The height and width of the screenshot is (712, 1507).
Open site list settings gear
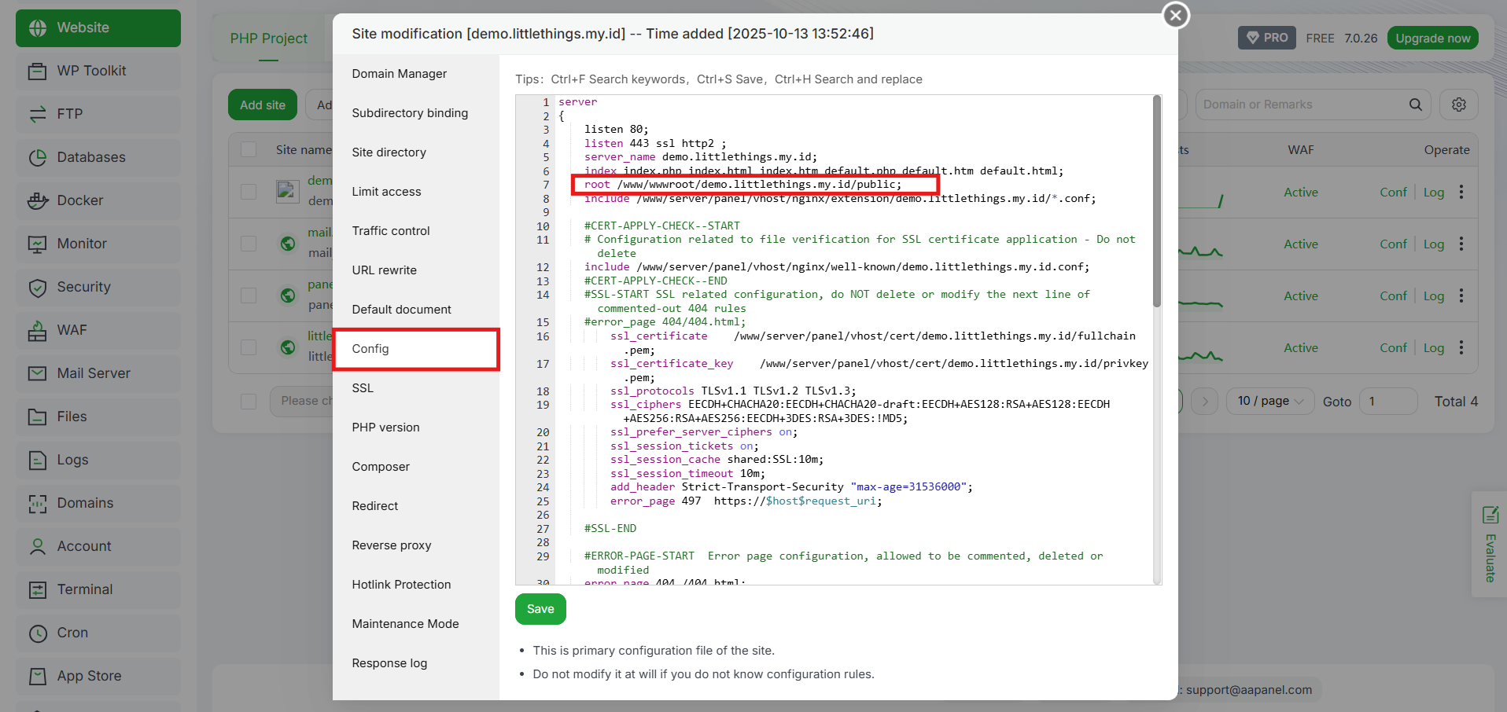point(1459,105)
